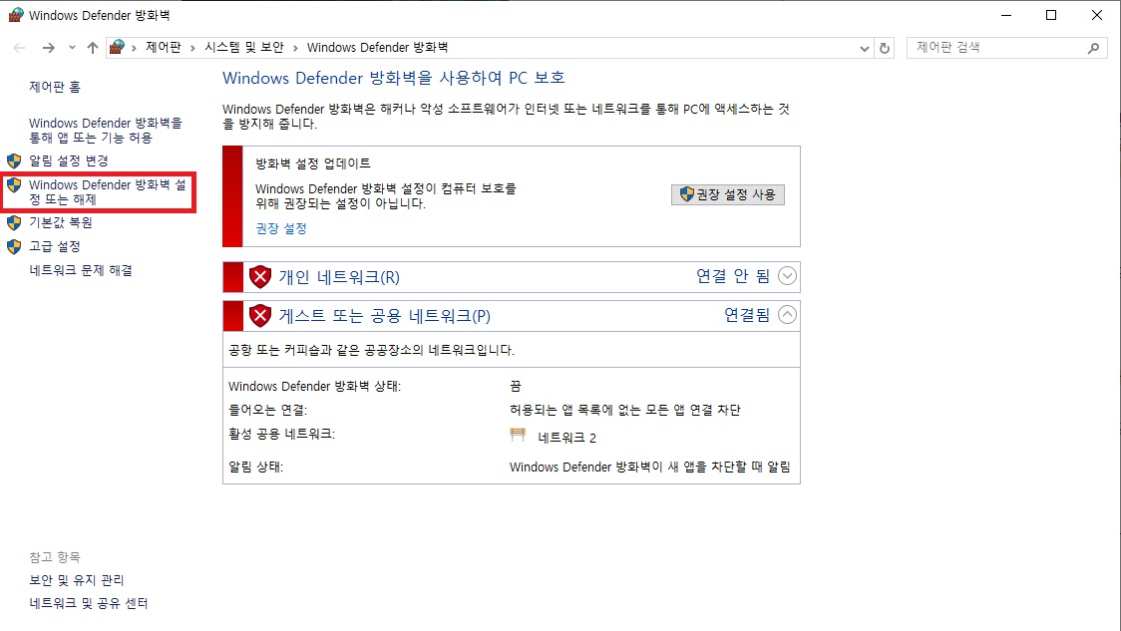The image size is (1121, 631).
Task: Click 네트워크 2 text
Action: coord(566,438)
